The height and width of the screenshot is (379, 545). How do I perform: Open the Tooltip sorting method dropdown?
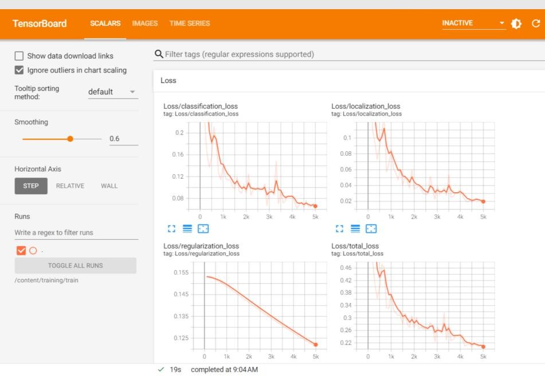pos(112,92)
